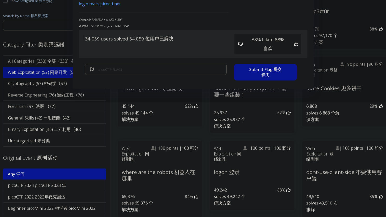This screenshot has width=386, height=217.
Task: Click the 49,510 solves count
Action: [313, 196]
